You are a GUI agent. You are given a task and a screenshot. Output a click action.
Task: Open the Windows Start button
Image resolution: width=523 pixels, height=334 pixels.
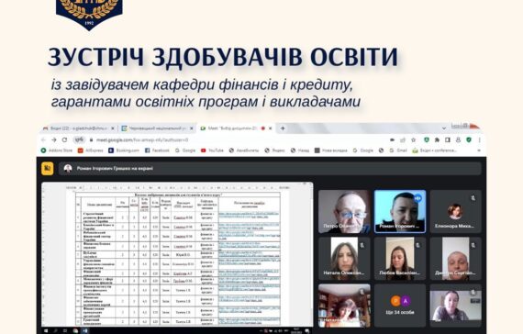(46, 330)
